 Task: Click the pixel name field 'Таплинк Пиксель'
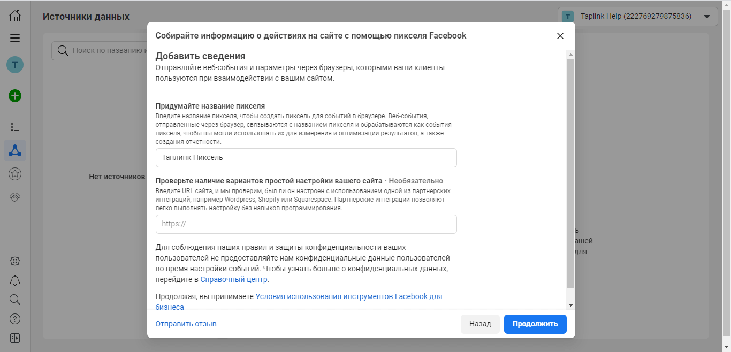coord(306,158)
